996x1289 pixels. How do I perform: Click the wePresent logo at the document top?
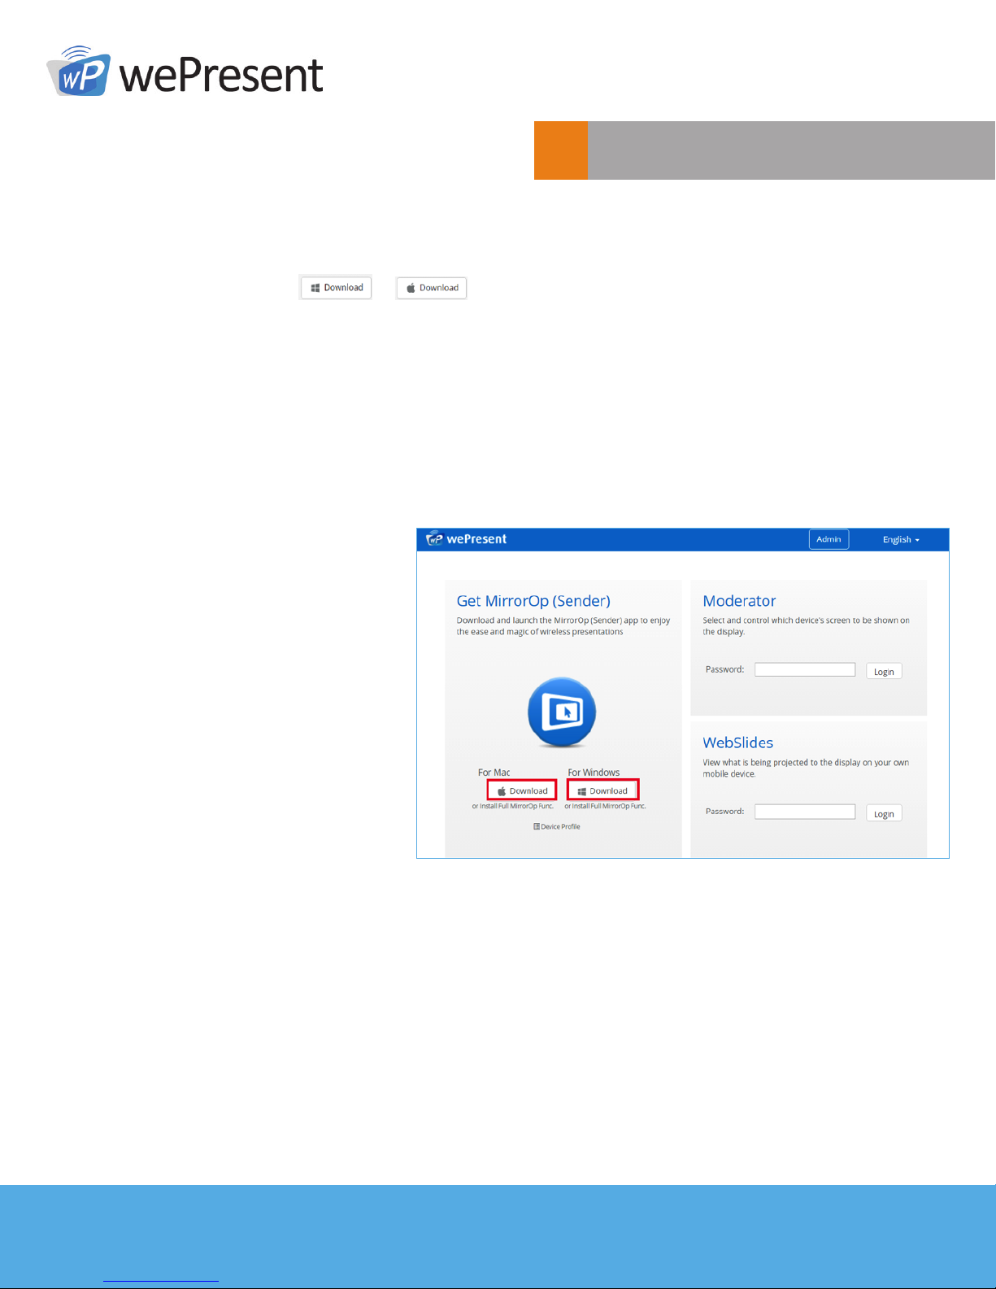[185, 72]
